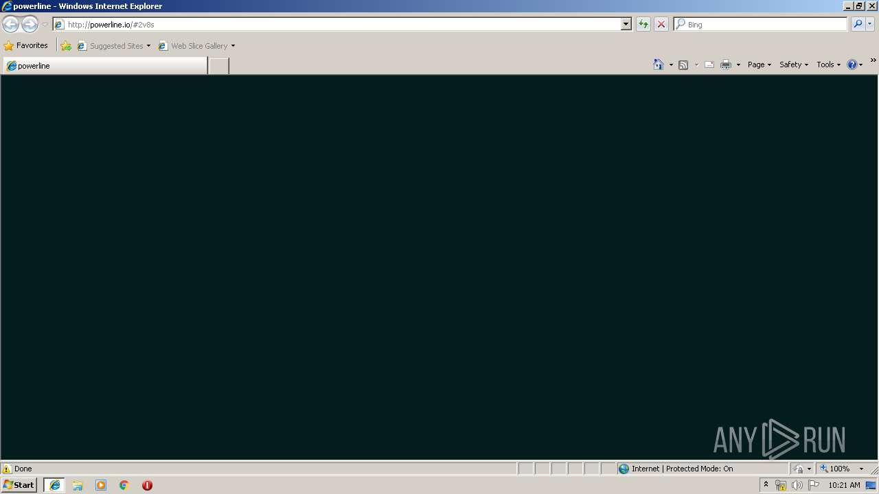The image size is (879, 494).
Task: Click the Refresh page icon
Action: coord(643,25)
